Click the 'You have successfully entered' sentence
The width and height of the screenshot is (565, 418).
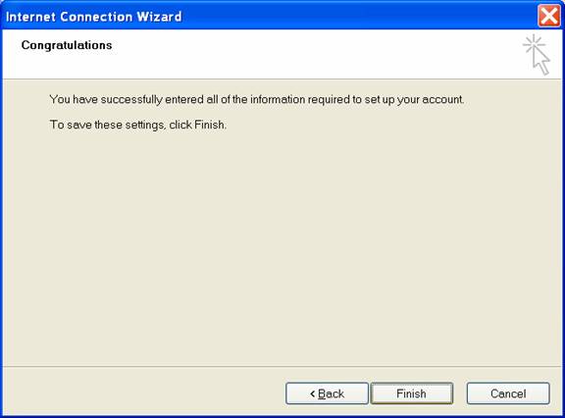pyautogui.click(x=257, y=99)
